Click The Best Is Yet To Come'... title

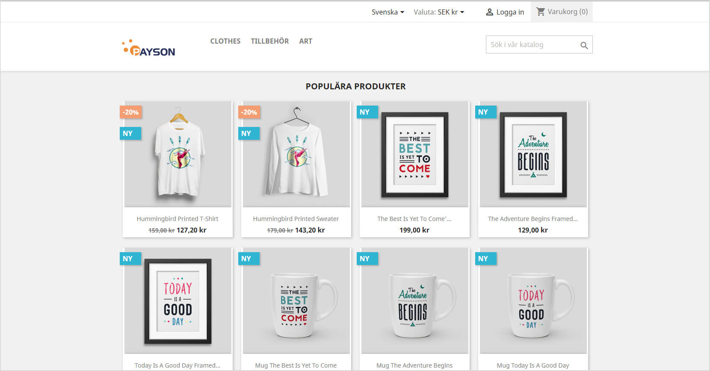pyautogui.click(x=414, y=219)
